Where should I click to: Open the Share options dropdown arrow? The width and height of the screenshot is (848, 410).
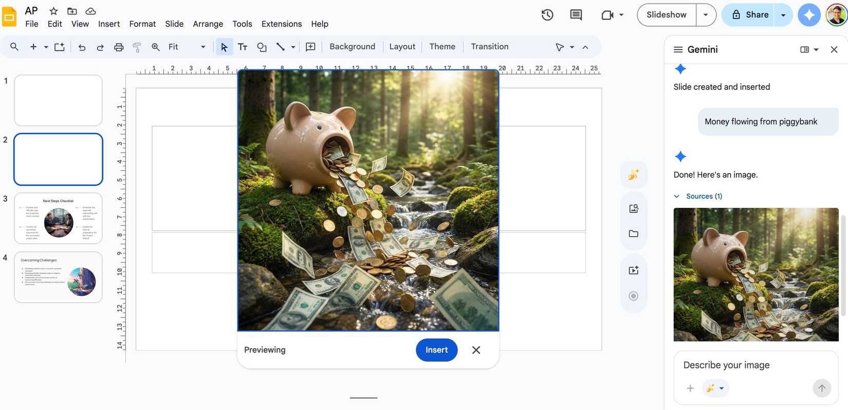(x=783, y=15)
